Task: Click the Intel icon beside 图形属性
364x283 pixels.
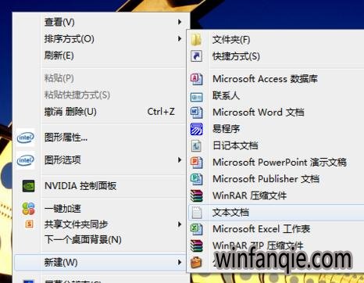Action: pyautogui.click(x=26, y=138)
